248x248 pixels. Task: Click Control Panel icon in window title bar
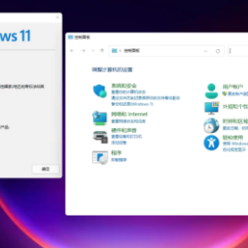(x=71, y=37)
